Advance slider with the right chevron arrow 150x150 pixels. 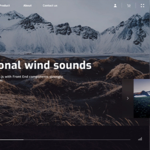tap(128, 98)
